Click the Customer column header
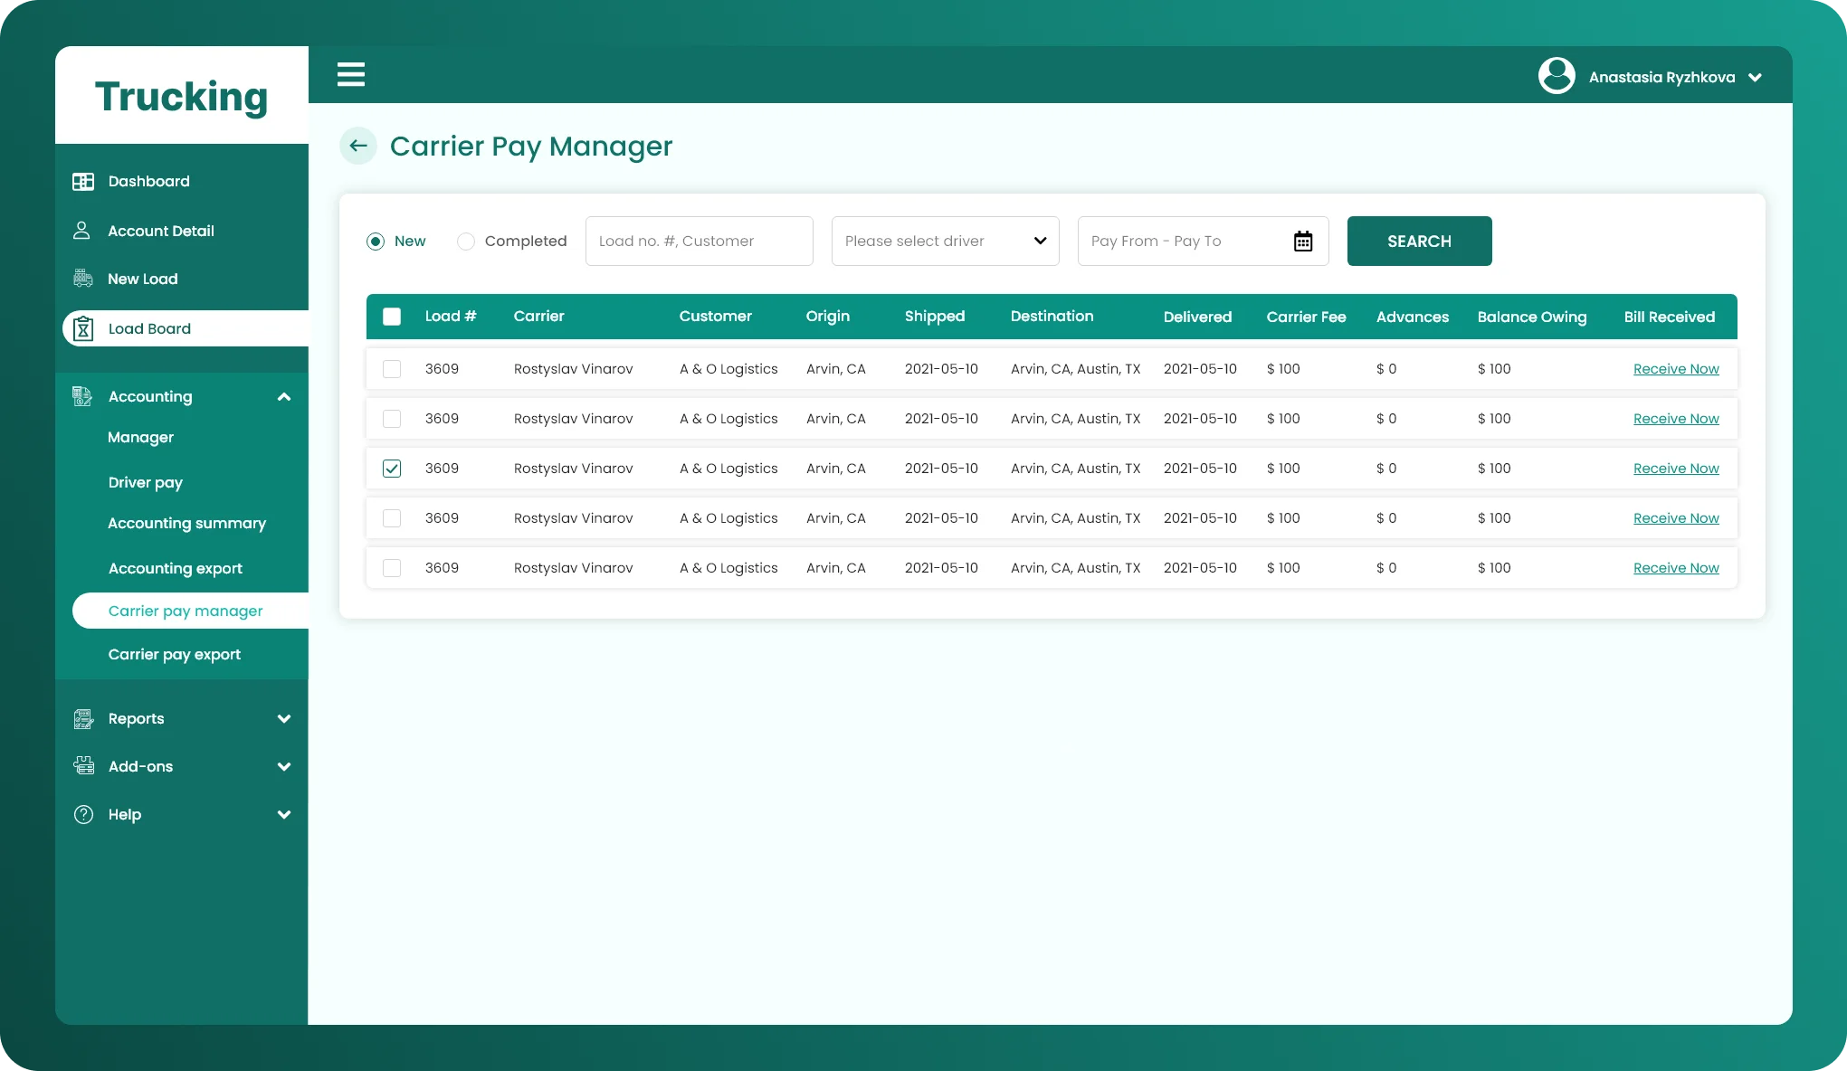Image resolution: width=1847 pixels, height=1071 pixels. 715,316
